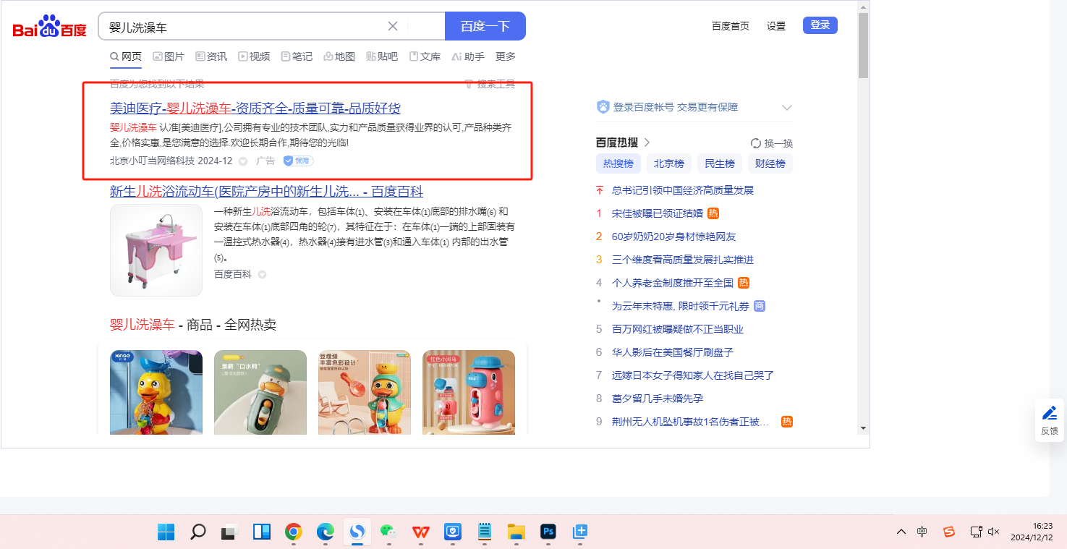
Task: Open the 红色小河马 pink hippo product image
Action: pos(469,392)
